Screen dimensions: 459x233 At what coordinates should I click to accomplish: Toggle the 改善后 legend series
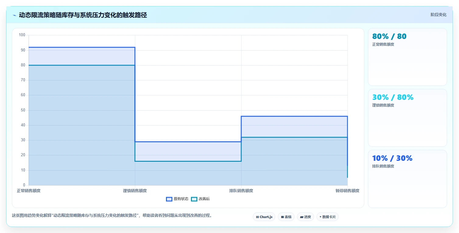200,199
